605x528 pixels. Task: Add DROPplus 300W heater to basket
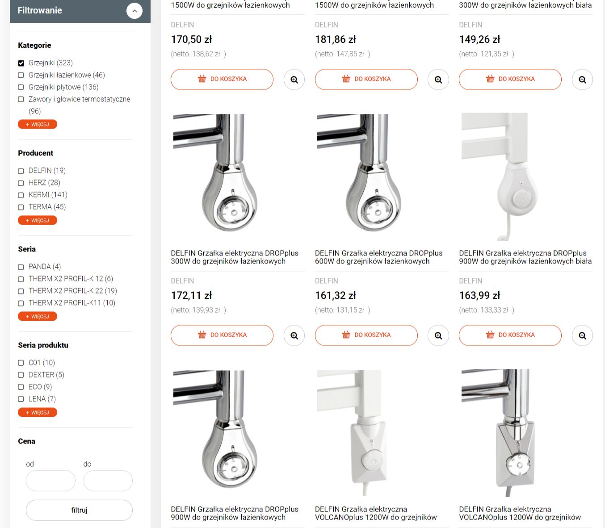[x=222, y=335]
